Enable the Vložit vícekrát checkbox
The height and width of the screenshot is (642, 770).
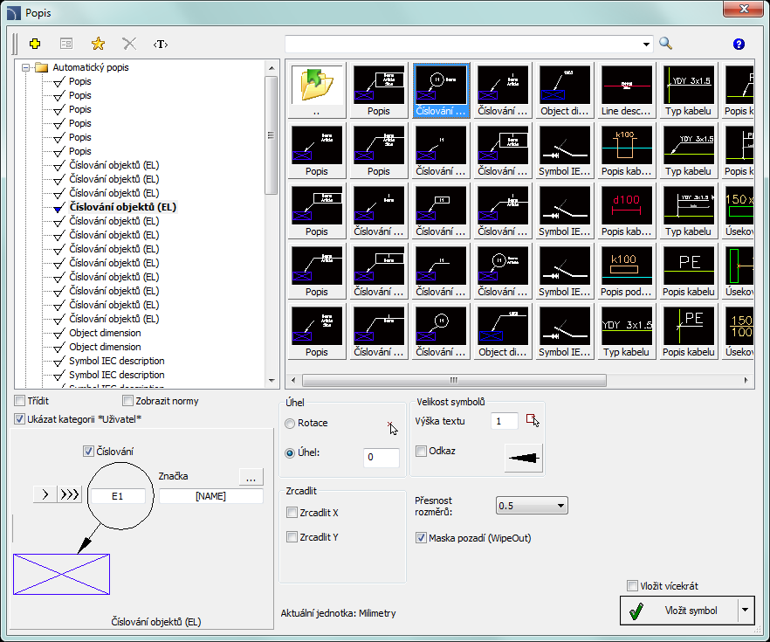(x=632, y=585)
